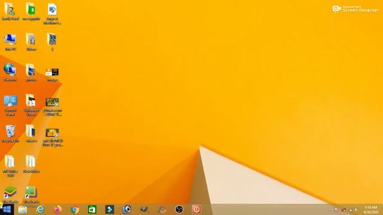Image resolution: width=383 pixels, height=215 pixels.
Task: Select the Network desktop icon
Action: (10, 72)
